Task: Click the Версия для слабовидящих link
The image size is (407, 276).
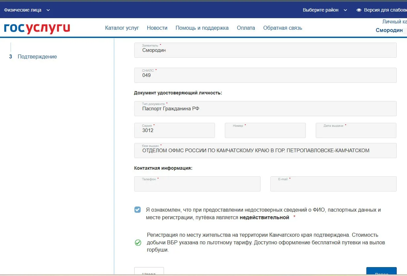Action: point(385,10)
